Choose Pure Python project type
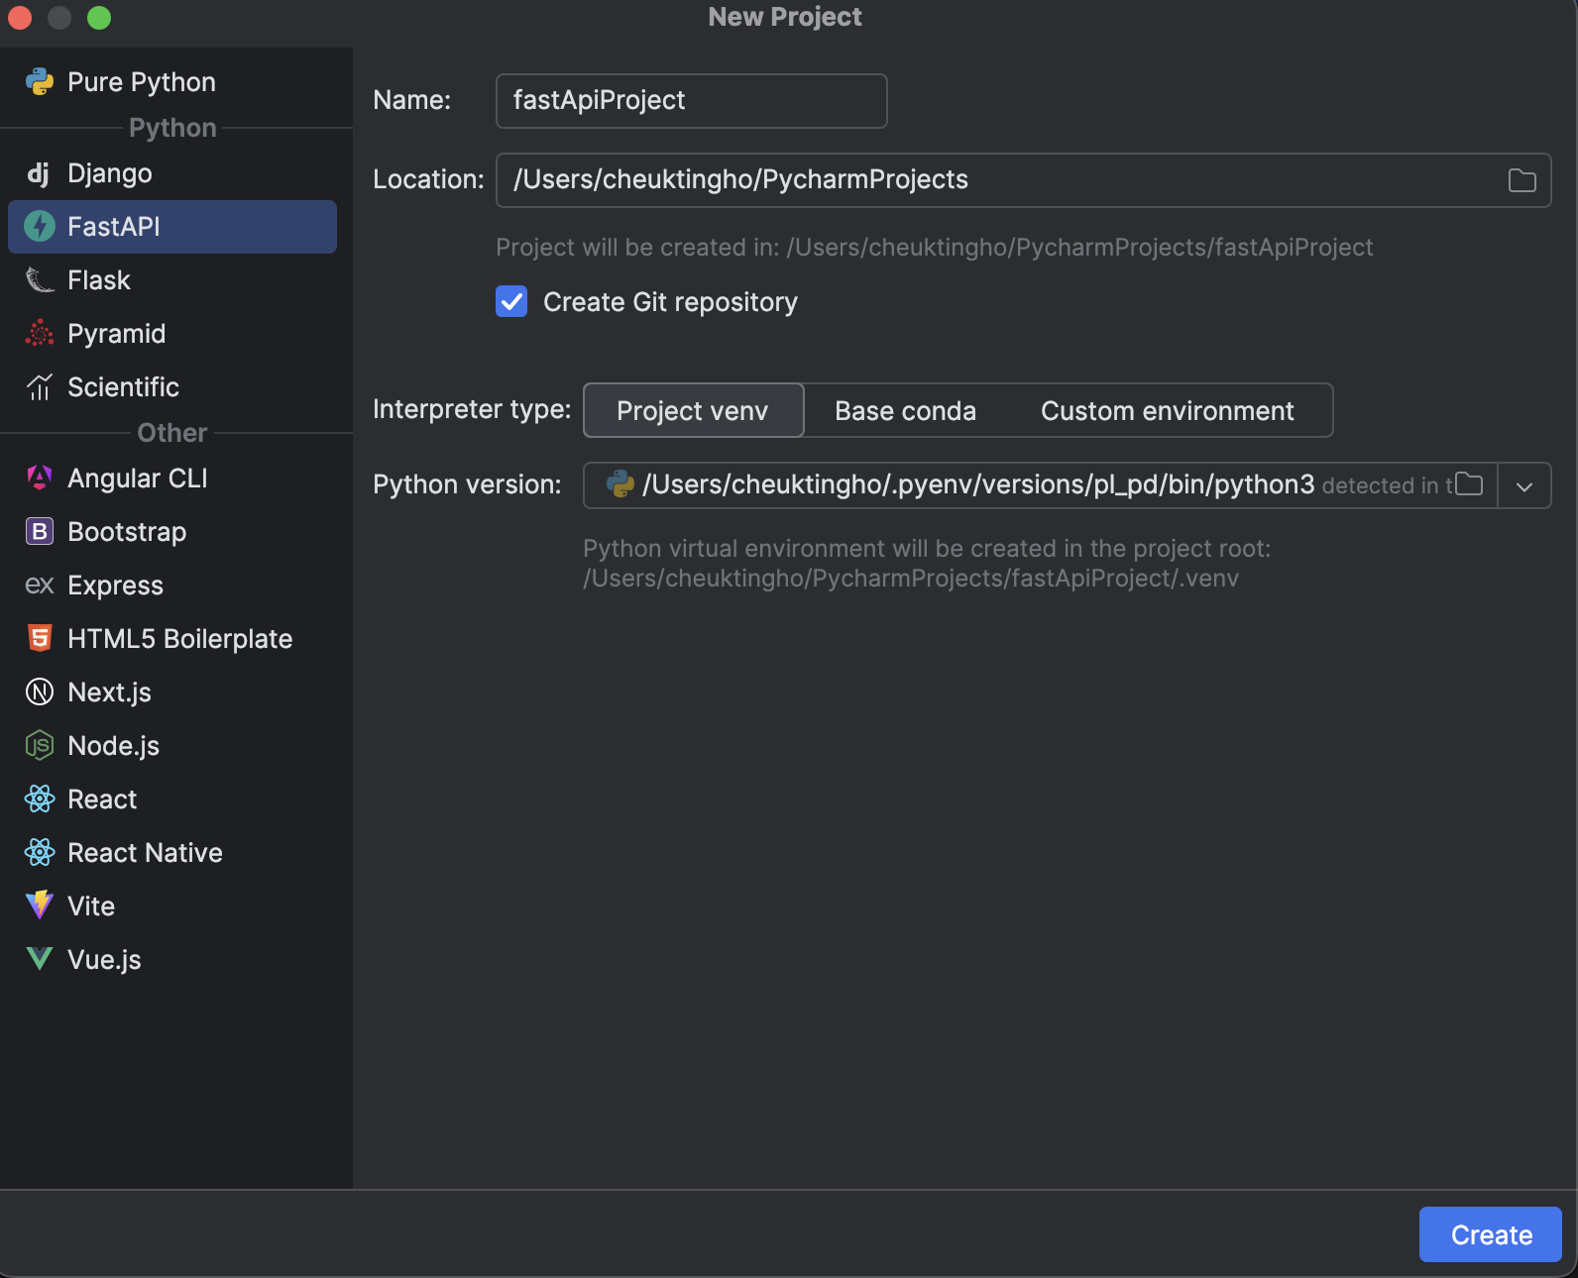This screenshot has width=1578, height=1278. tap(172, 81)
